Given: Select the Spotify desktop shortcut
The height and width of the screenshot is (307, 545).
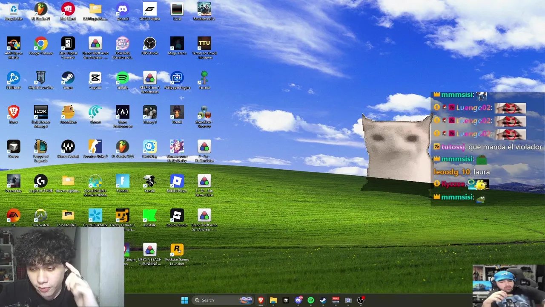Looking at the screenshot, I should click(123, 81).
